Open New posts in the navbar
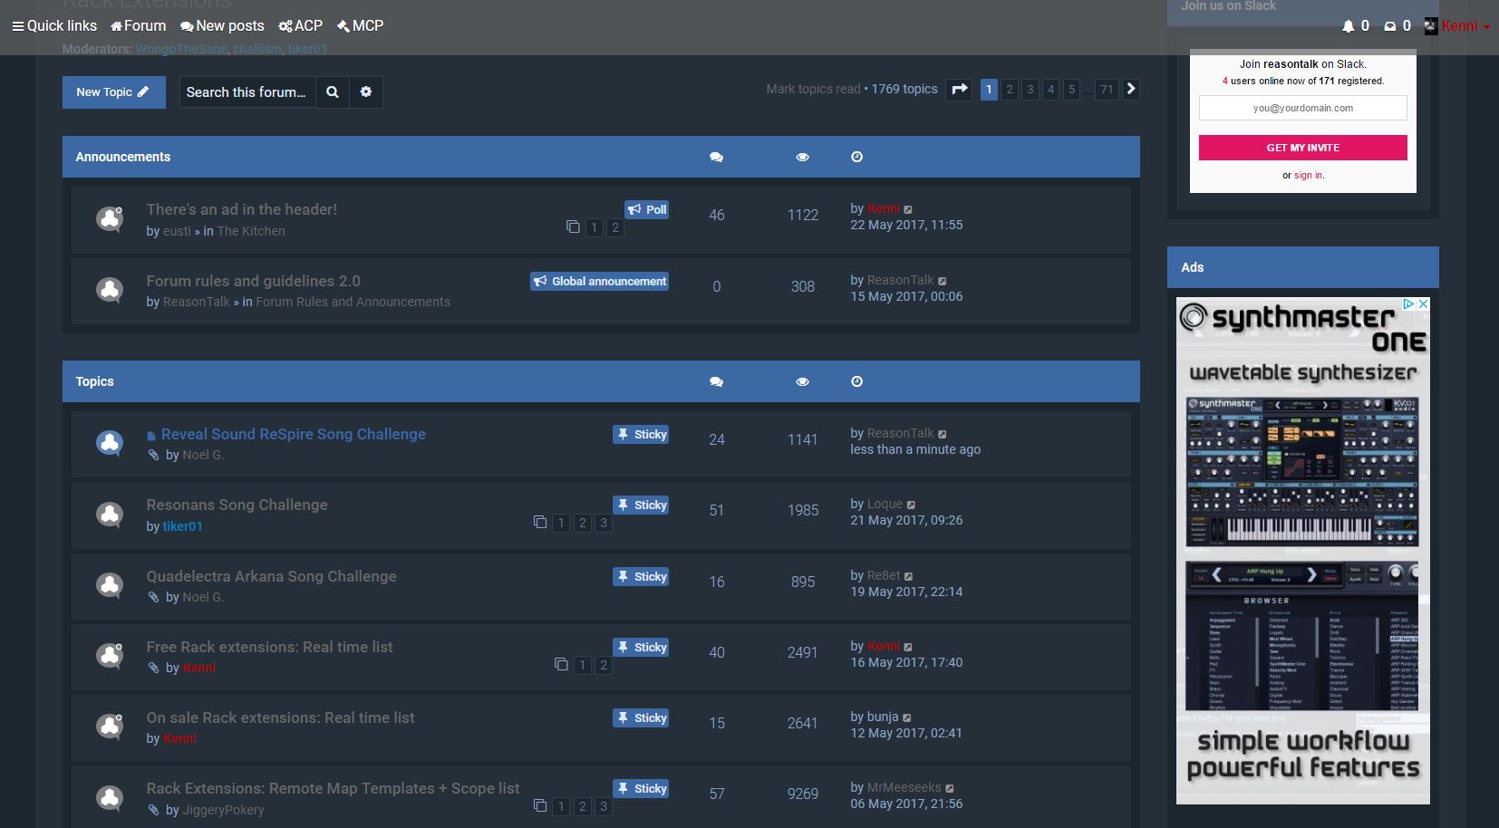 point(222,25)
